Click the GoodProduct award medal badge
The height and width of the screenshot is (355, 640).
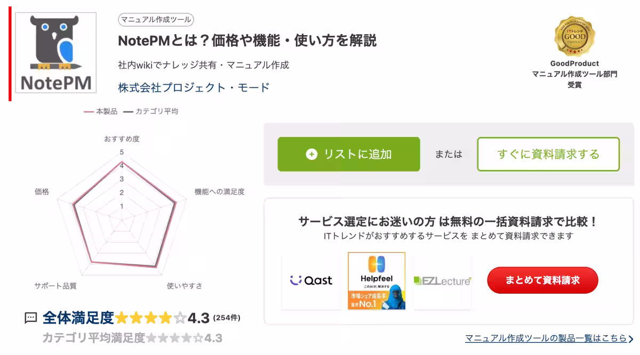[574, 35]
